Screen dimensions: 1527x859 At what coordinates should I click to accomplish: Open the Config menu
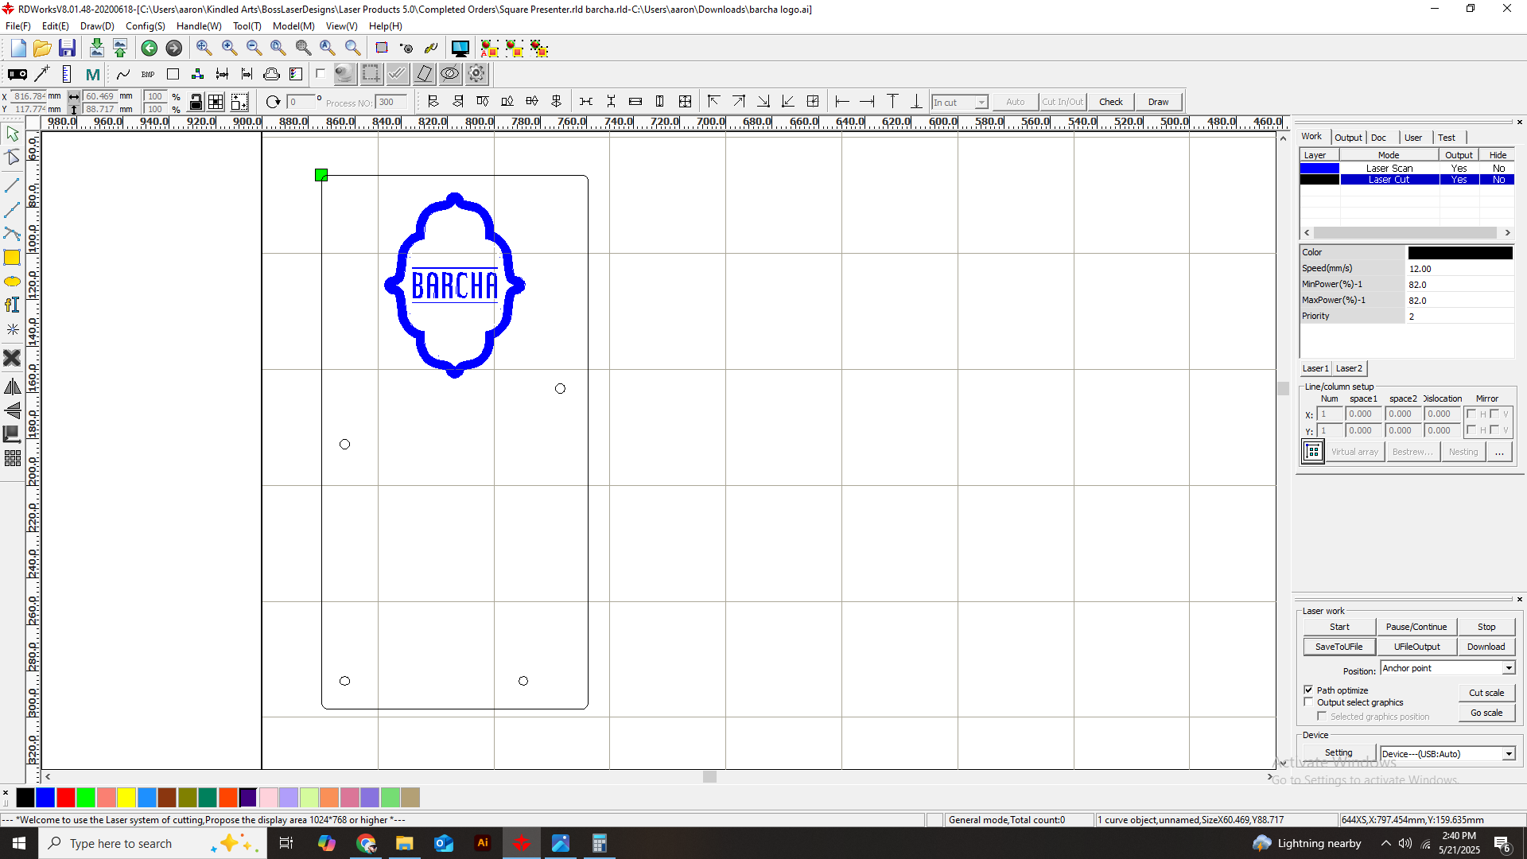coord(146,26)
